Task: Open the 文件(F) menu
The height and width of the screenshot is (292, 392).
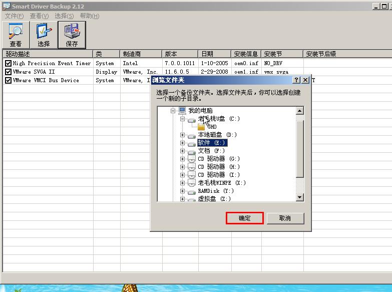Action: tap(14, 16)
